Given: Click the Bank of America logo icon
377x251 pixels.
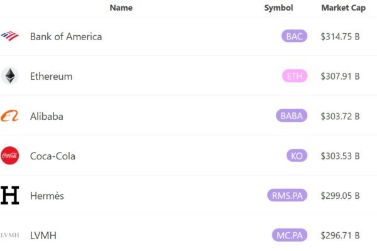Looking at the screenshot, I should click(10, 36).
